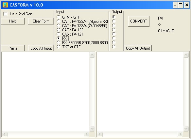This screenshot has width=191, height=139.
Task: Click the FXI conversion source label
Action: point(161,18)
